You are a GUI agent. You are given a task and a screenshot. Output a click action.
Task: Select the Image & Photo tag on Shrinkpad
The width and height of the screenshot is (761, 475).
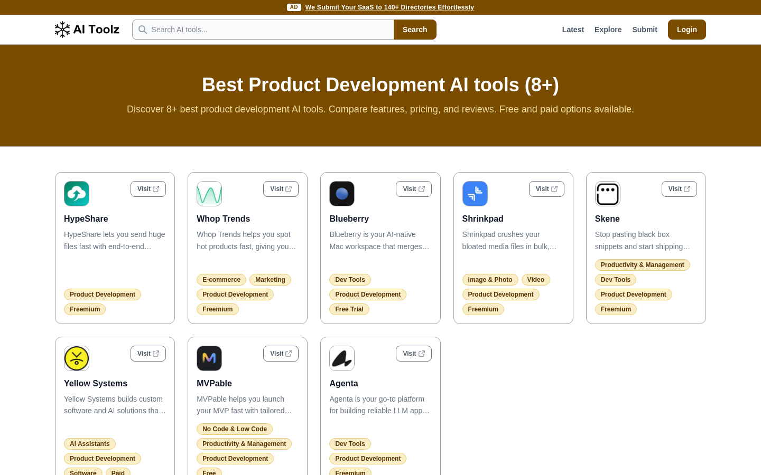tap(490, 280)
